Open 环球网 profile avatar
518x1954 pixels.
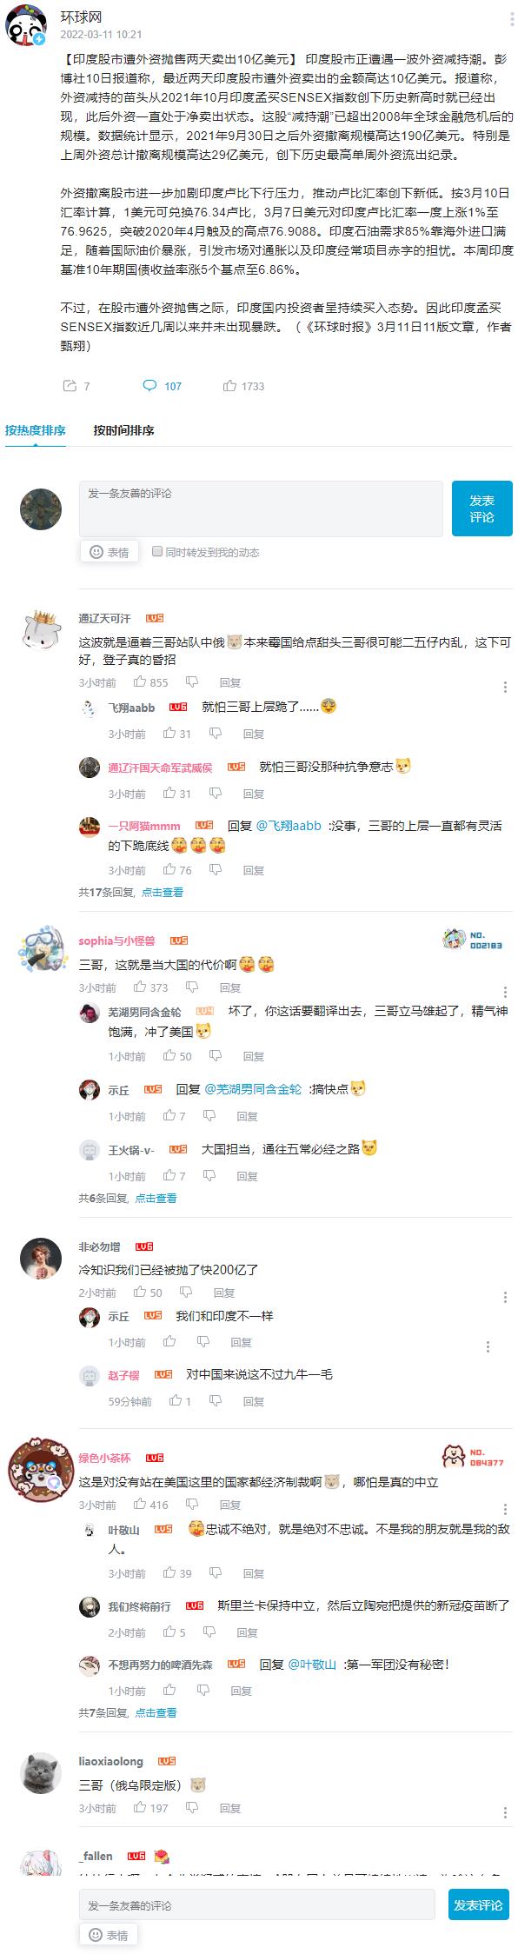(26, 27)
